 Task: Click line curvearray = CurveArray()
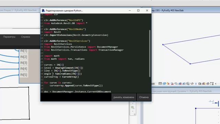tap(62, 77)
